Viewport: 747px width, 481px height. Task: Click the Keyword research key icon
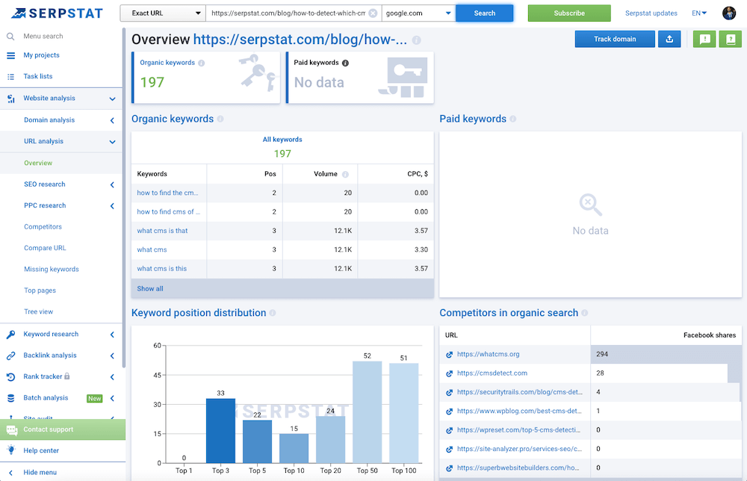point(10,335)
